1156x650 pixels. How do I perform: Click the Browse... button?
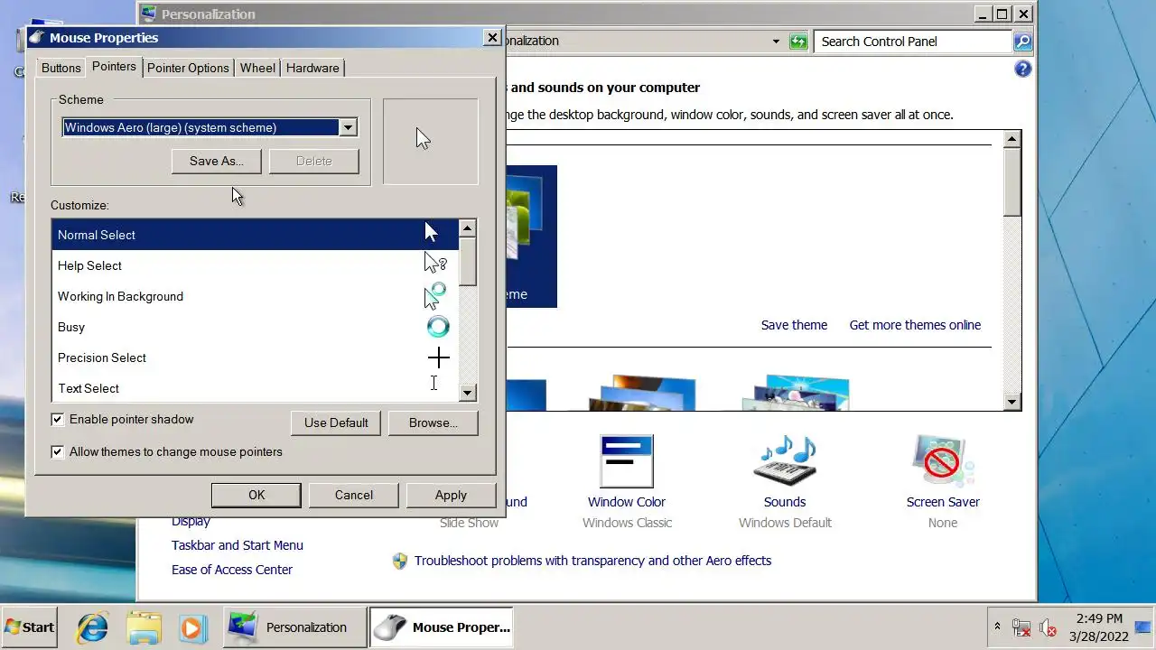click(433, 422)
